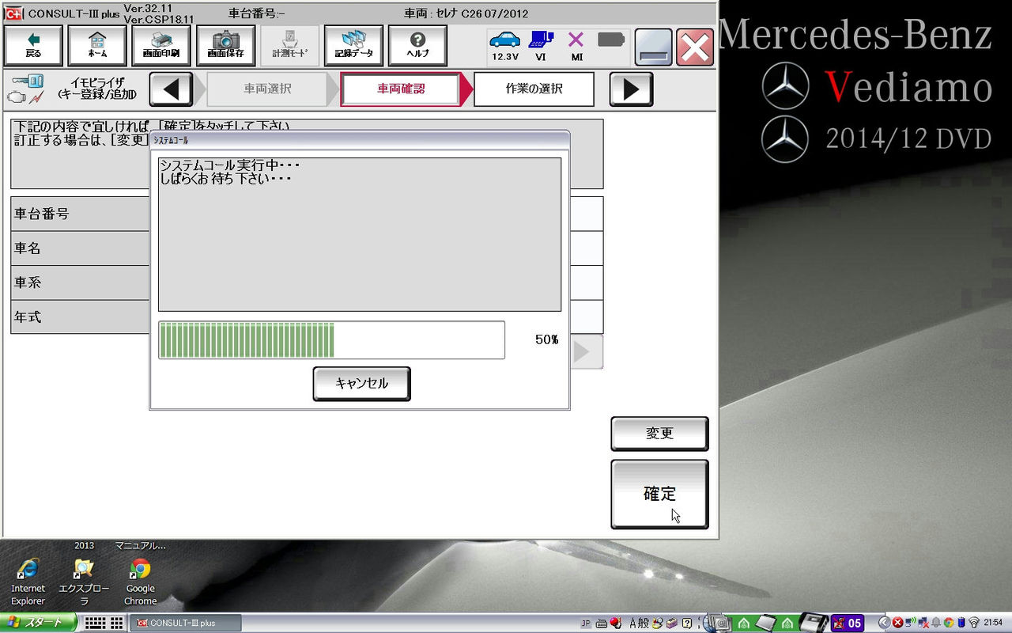The image size is (1012, 633).
Task: Minimize the CONSULT-III plus window
Action: coord(653,47)
